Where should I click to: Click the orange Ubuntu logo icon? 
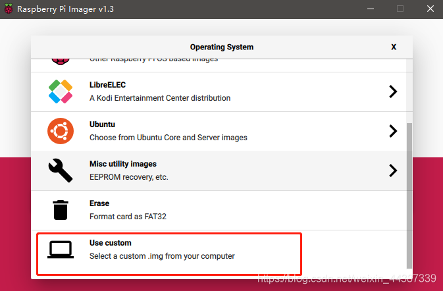[x=61, y=131]
